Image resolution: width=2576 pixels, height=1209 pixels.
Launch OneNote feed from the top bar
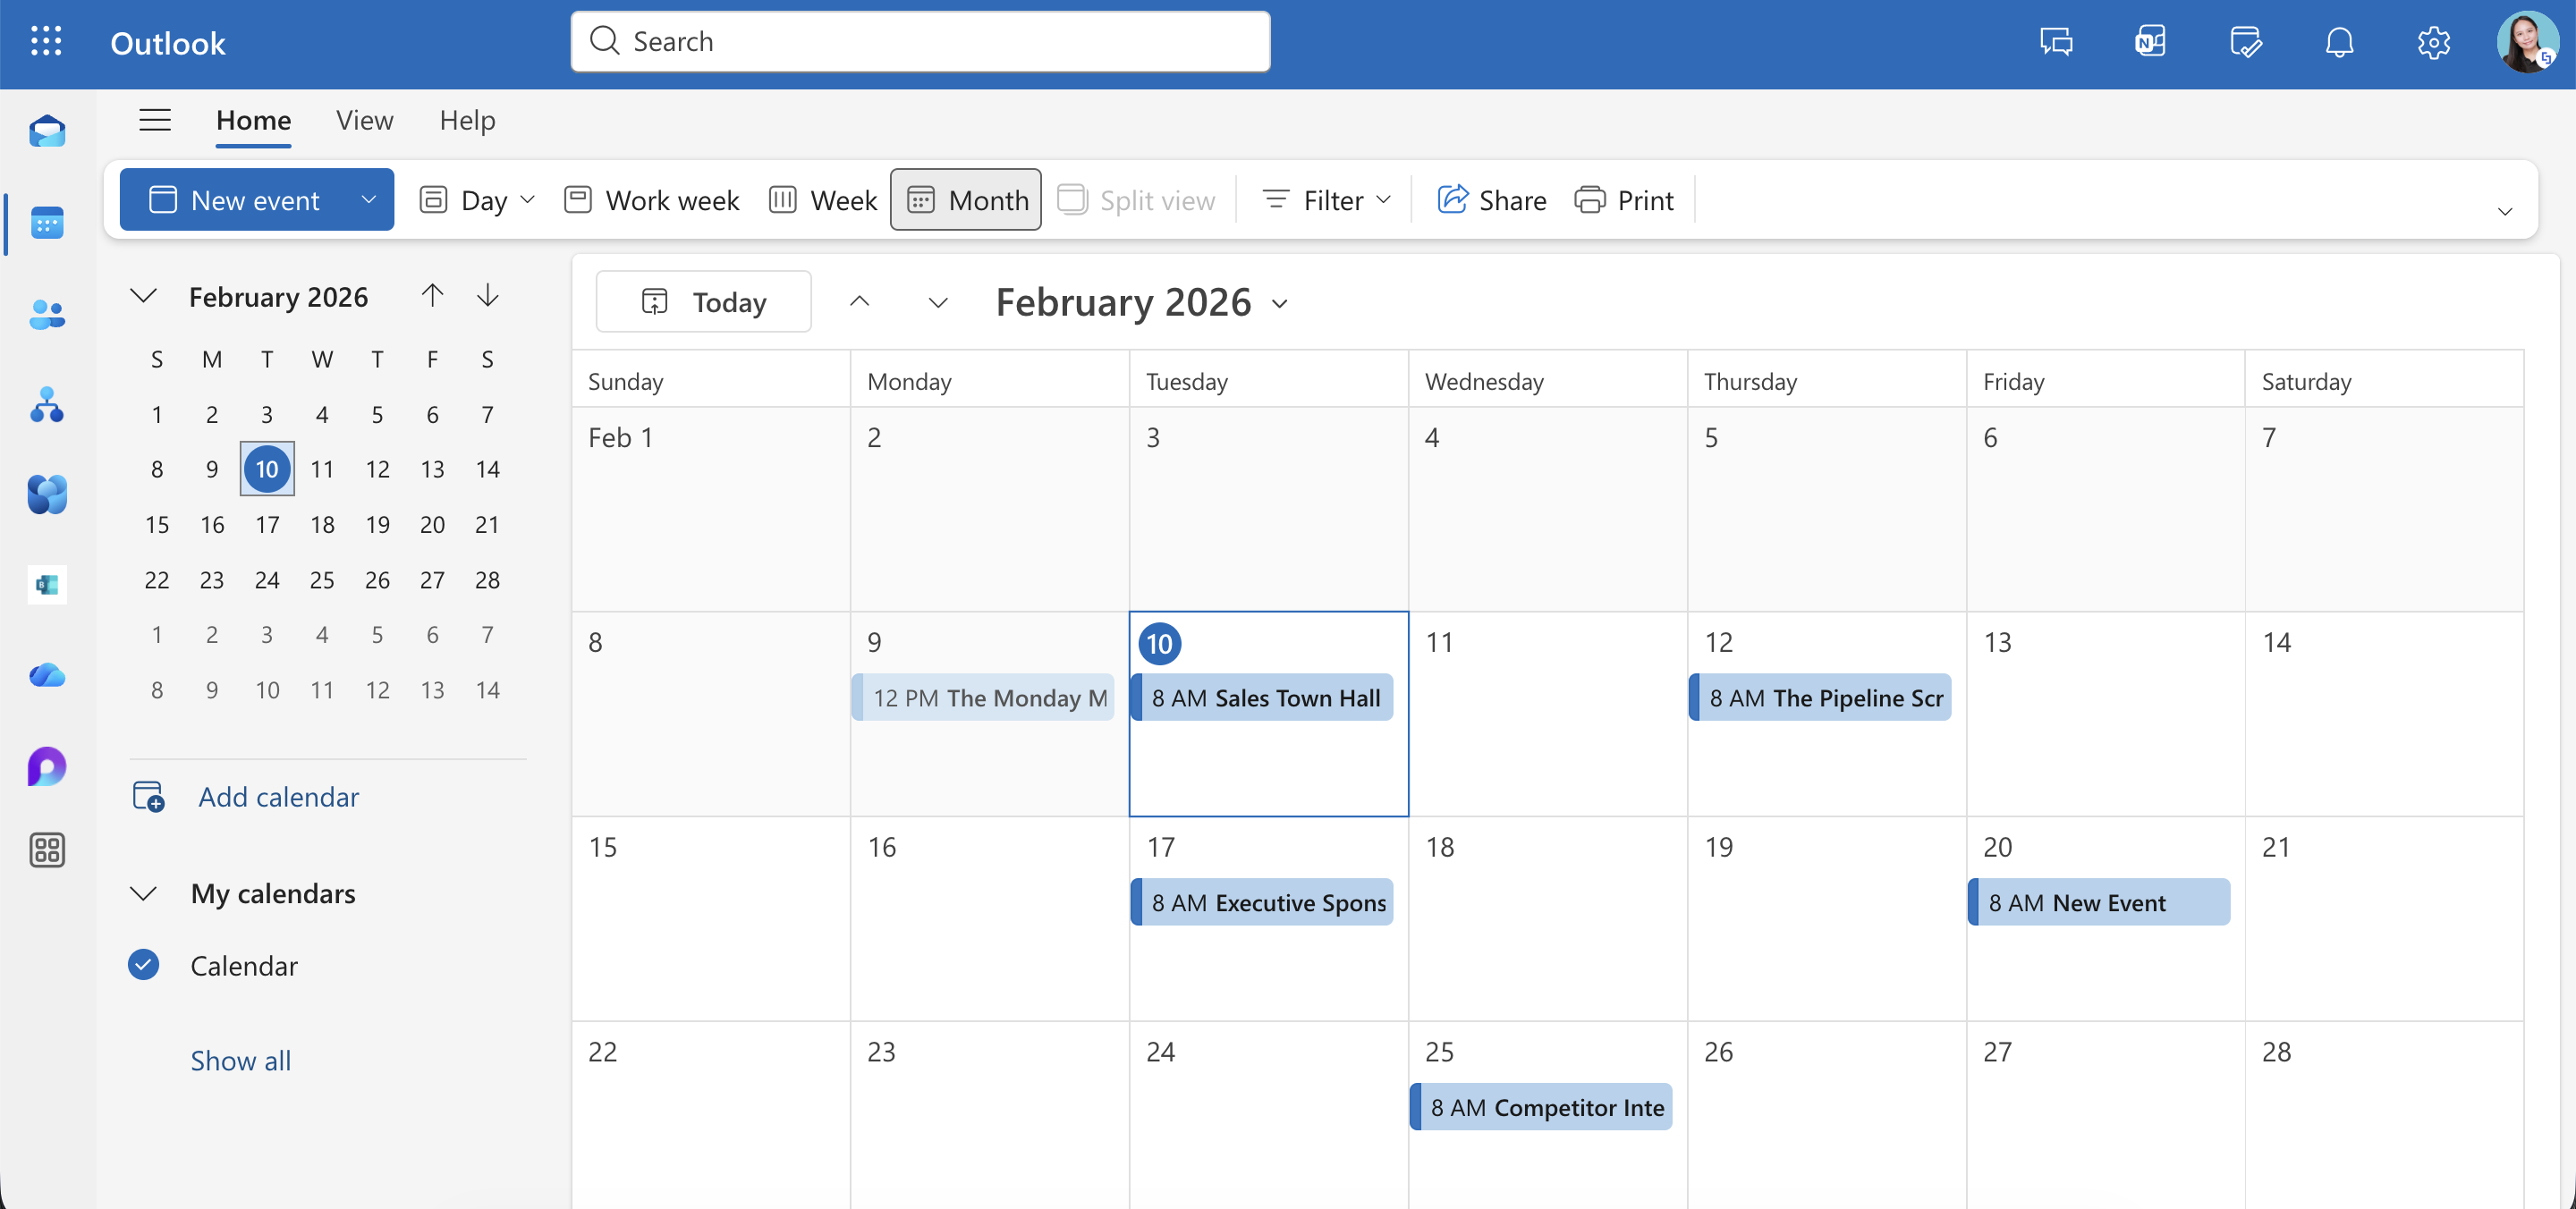2150,41
